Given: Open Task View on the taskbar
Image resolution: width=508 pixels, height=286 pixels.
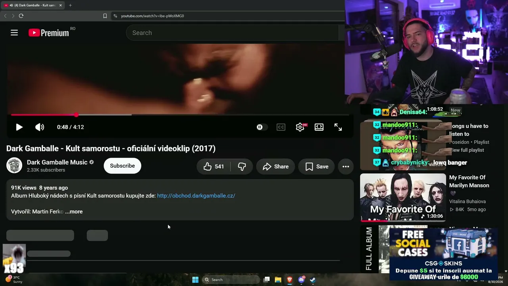Looking at the screenshot, I should click(x=267, y=280).
